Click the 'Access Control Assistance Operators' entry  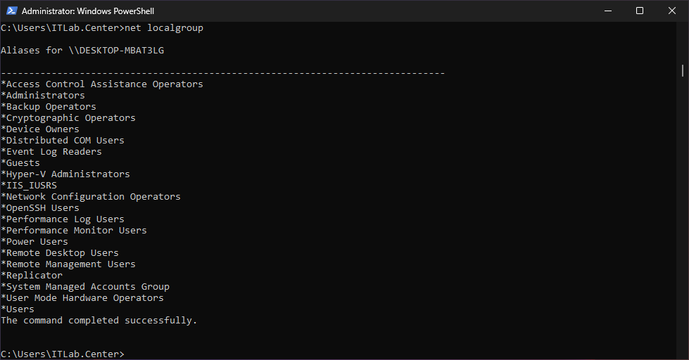tap(103, 84)
